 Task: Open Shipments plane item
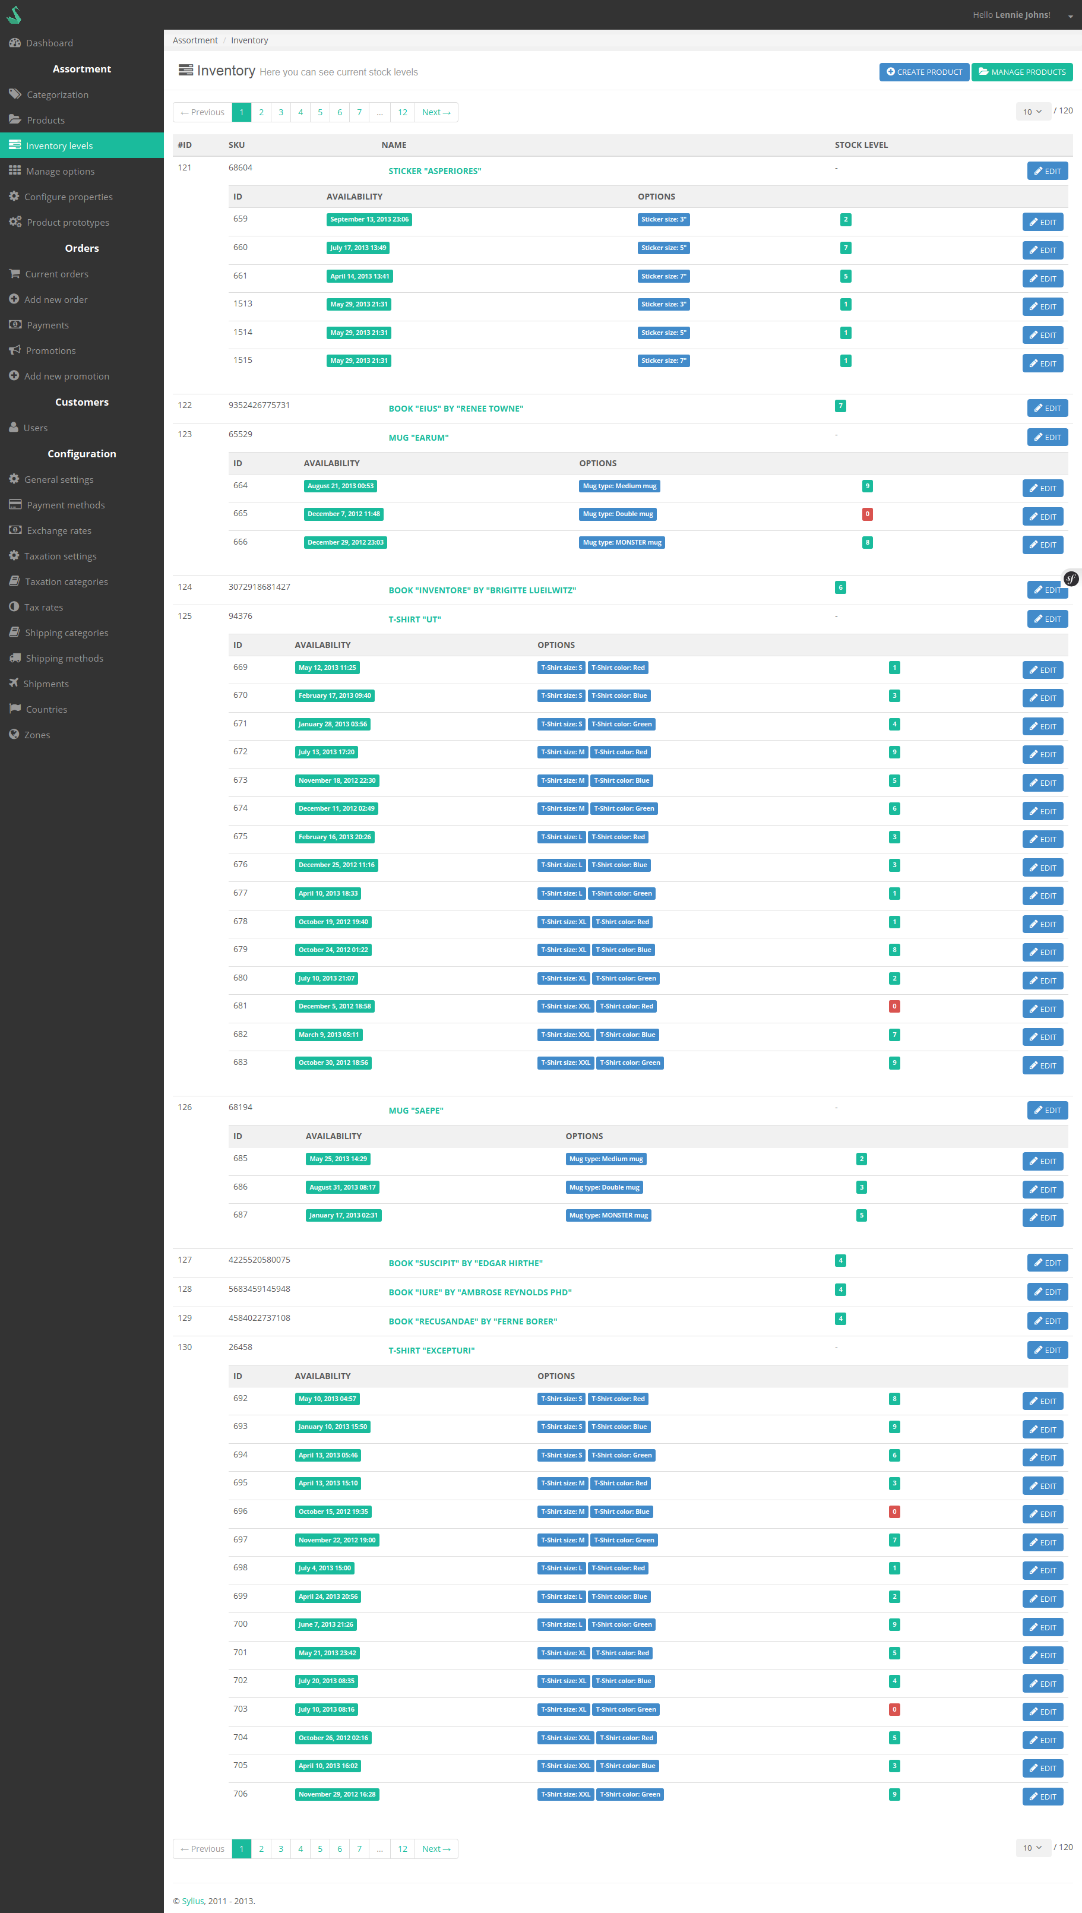coord(82,684)
